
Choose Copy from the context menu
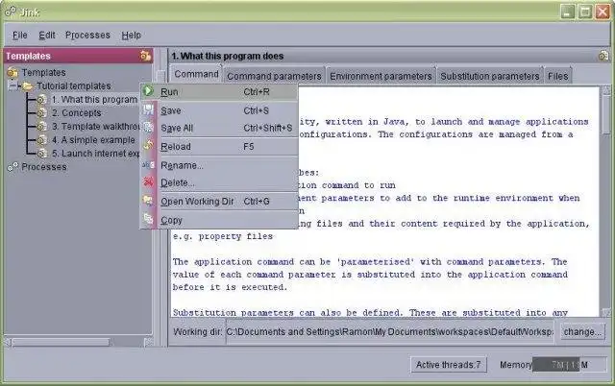coord(219,220)
